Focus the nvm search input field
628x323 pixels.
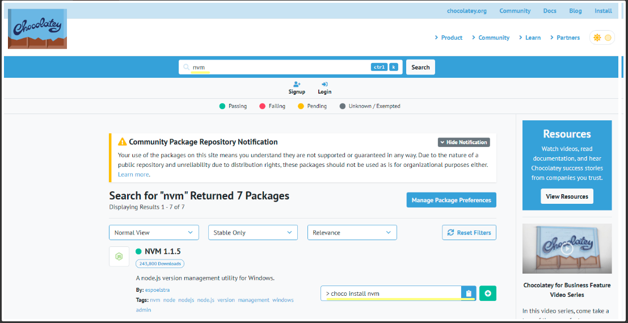(x=290, y=68)
